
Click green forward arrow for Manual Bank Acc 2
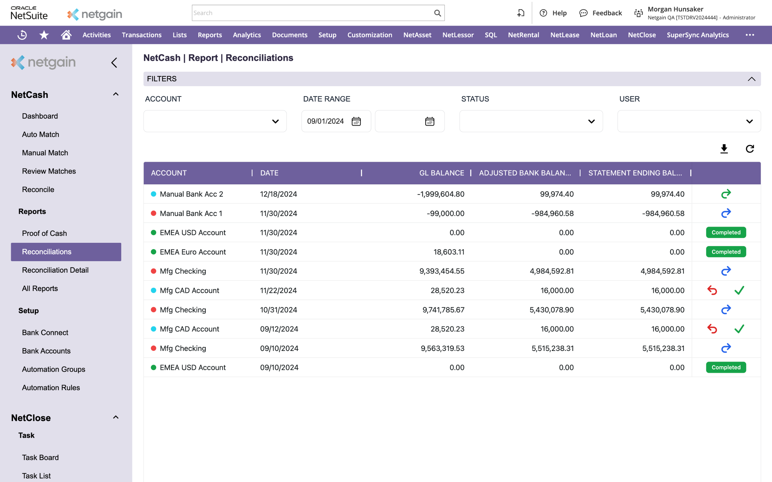pyautogui.click(x=726, y=194)
